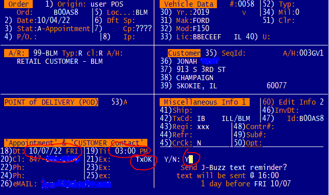This screenshot has height=195, width=329.
Task: Click field 48 Contr#
Action: pyautogui.click(x=254, y=127)
